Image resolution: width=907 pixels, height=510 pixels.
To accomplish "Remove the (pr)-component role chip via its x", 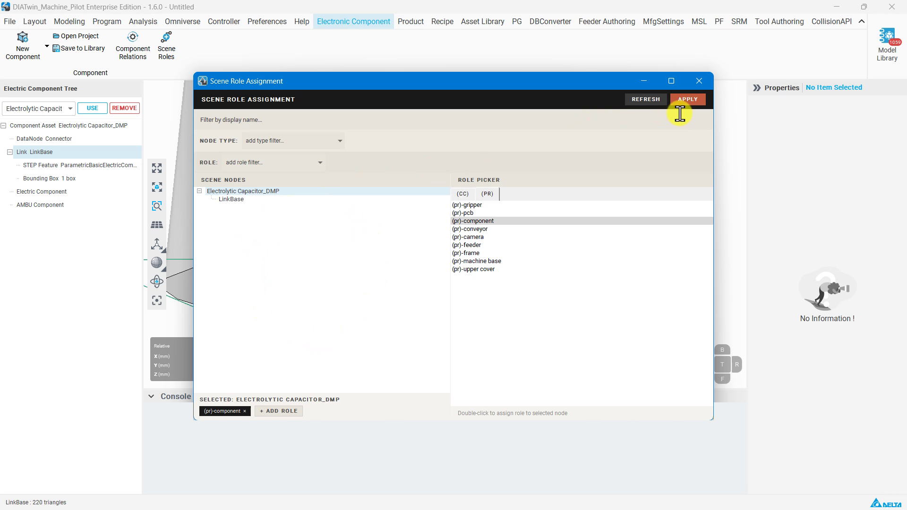I will (245, 411).
